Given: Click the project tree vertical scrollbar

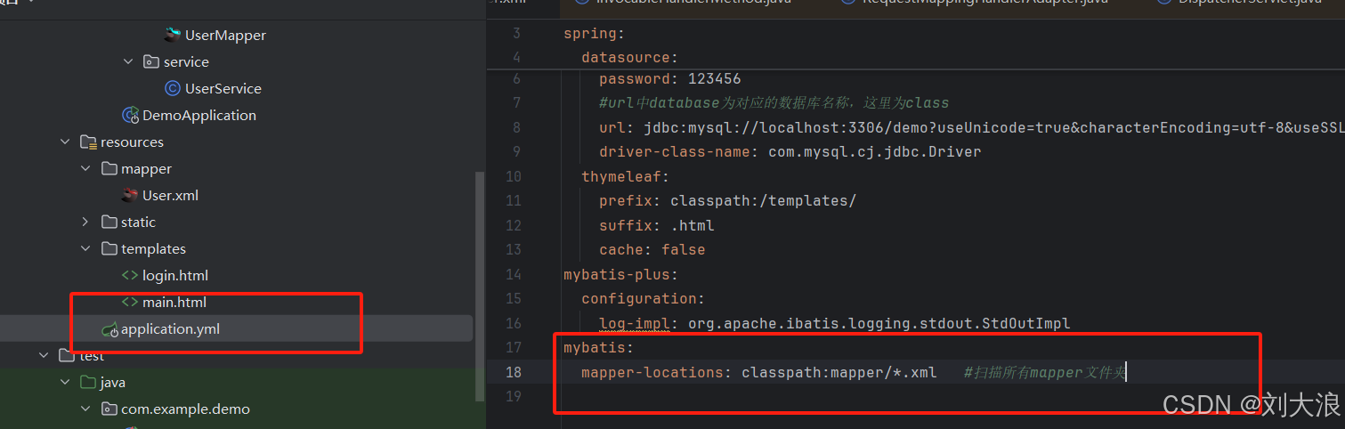Looking at the screenshot, I should point(481,285).
